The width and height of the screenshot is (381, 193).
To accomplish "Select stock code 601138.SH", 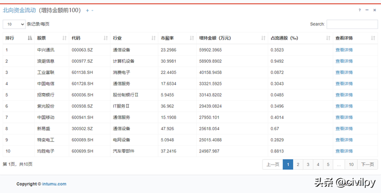I will [x=83, y=72].
